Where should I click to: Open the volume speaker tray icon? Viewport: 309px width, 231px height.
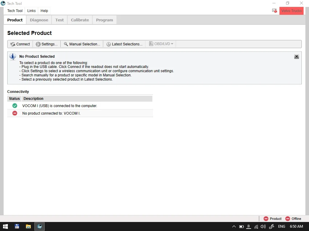[263, 226]
